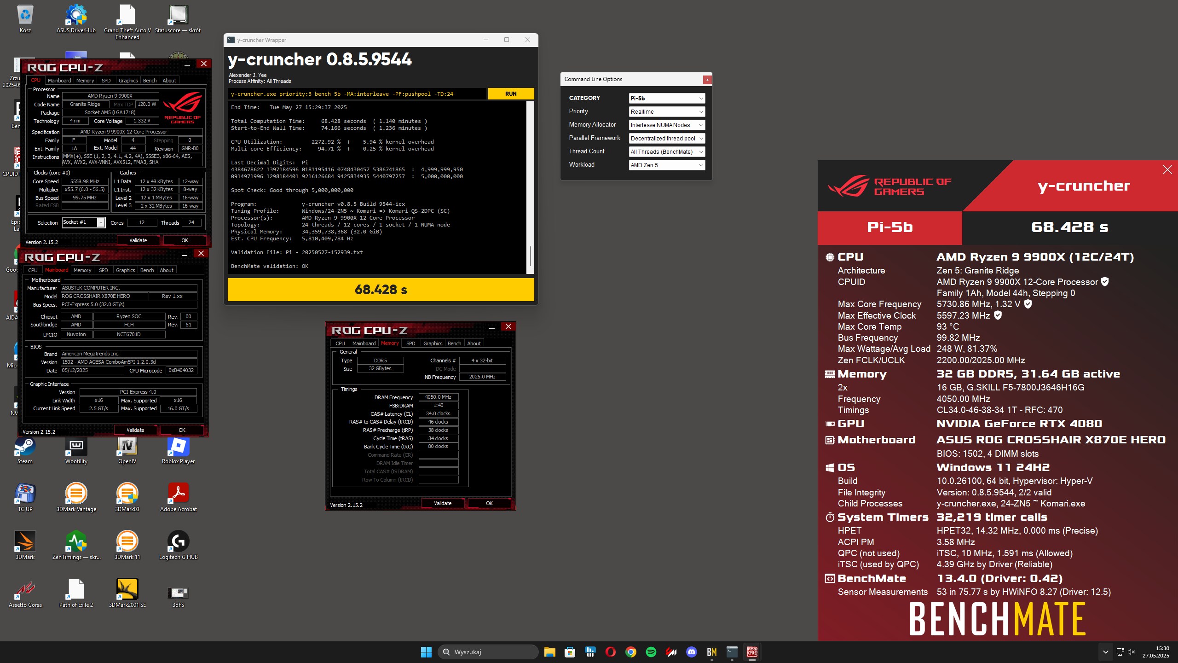Show hidden system tray icons
Viewport: 1178px width, 663px height.
coord(1105,652)
